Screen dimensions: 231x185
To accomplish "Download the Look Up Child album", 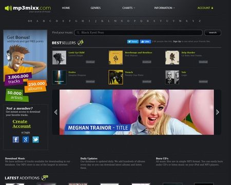I will point(90,62).
